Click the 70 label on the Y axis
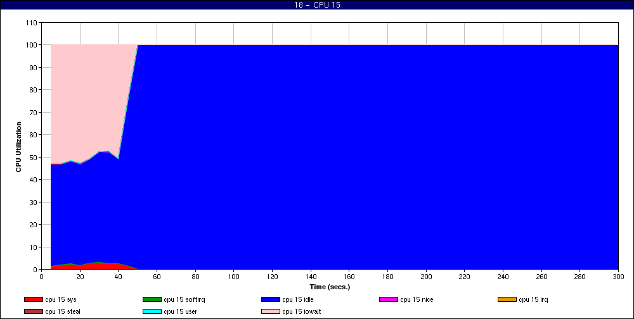This screenshot has height=319, width=634. click(x=34, y=112)
